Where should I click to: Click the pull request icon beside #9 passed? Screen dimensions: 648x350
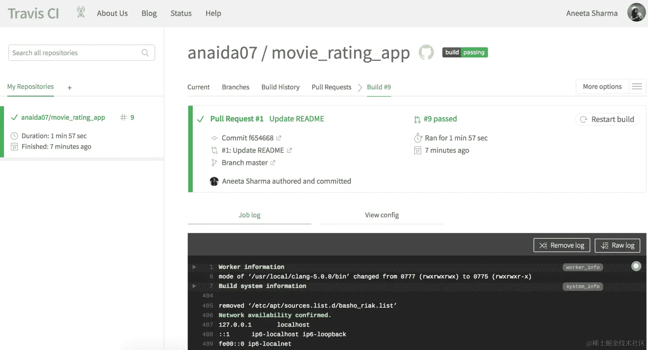coord(417,119)
